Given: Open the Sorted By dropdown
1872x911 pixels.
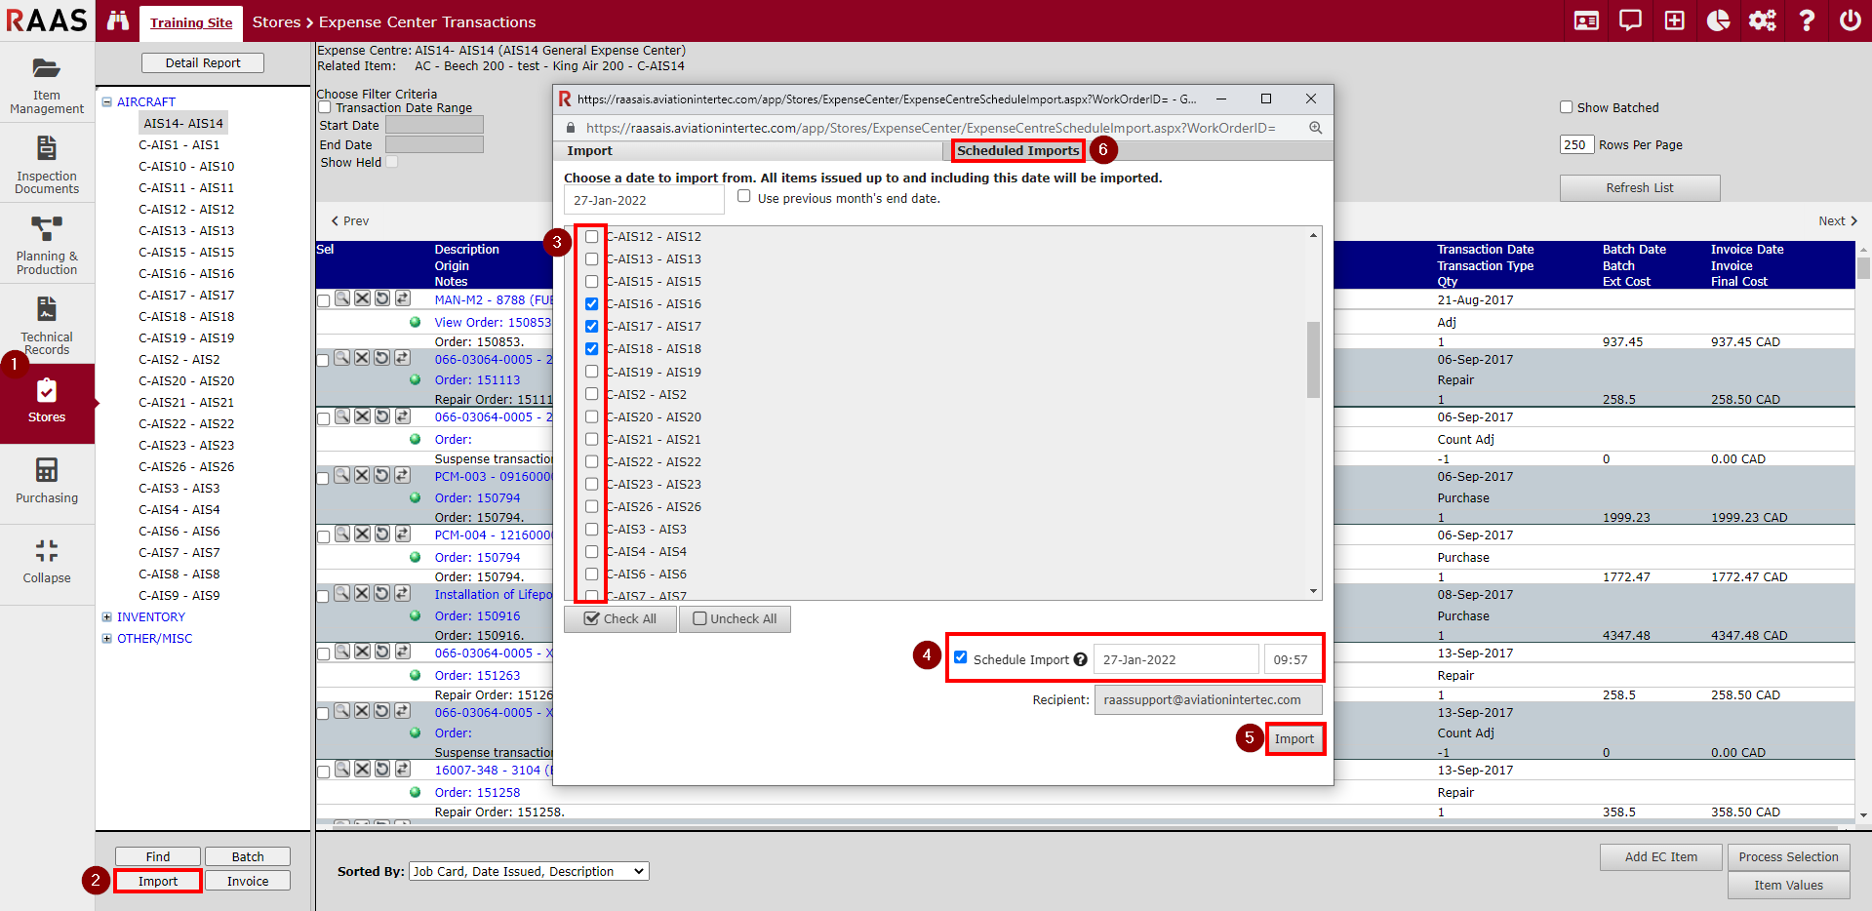Looking at the screenshot, I should click(529, 871).
